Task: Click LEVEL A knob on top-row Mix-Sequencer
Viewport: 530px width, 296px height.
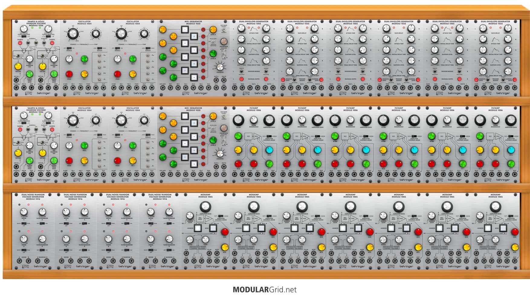Action: (213, 30)
